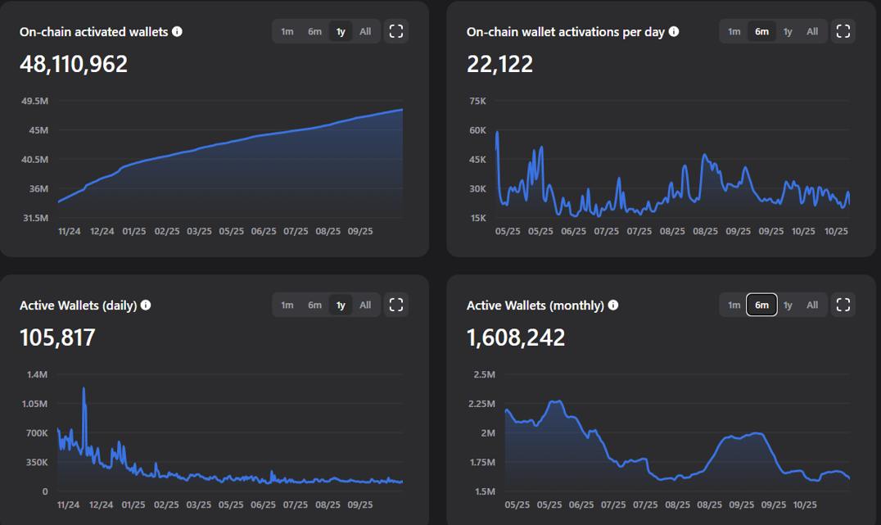Expand On-chain activated wallets chart to fullscreen
The width and height of the screenshot is (881, 525).
click(396, 31)
